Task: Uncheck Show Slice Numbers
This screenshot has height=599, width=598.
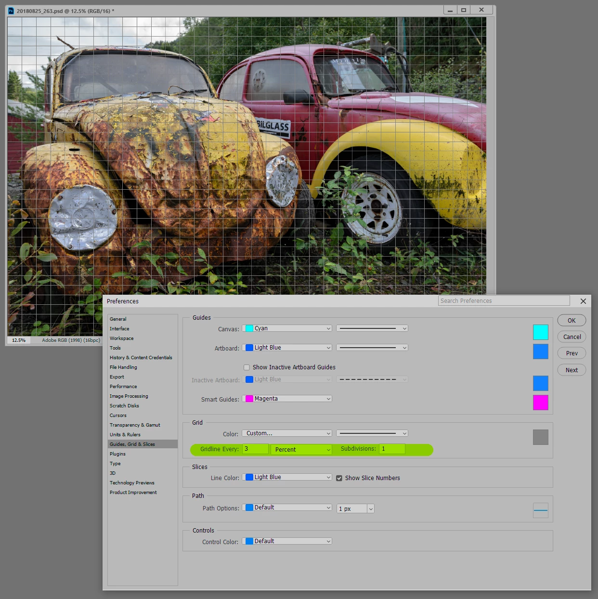Action: pos(339,478)
